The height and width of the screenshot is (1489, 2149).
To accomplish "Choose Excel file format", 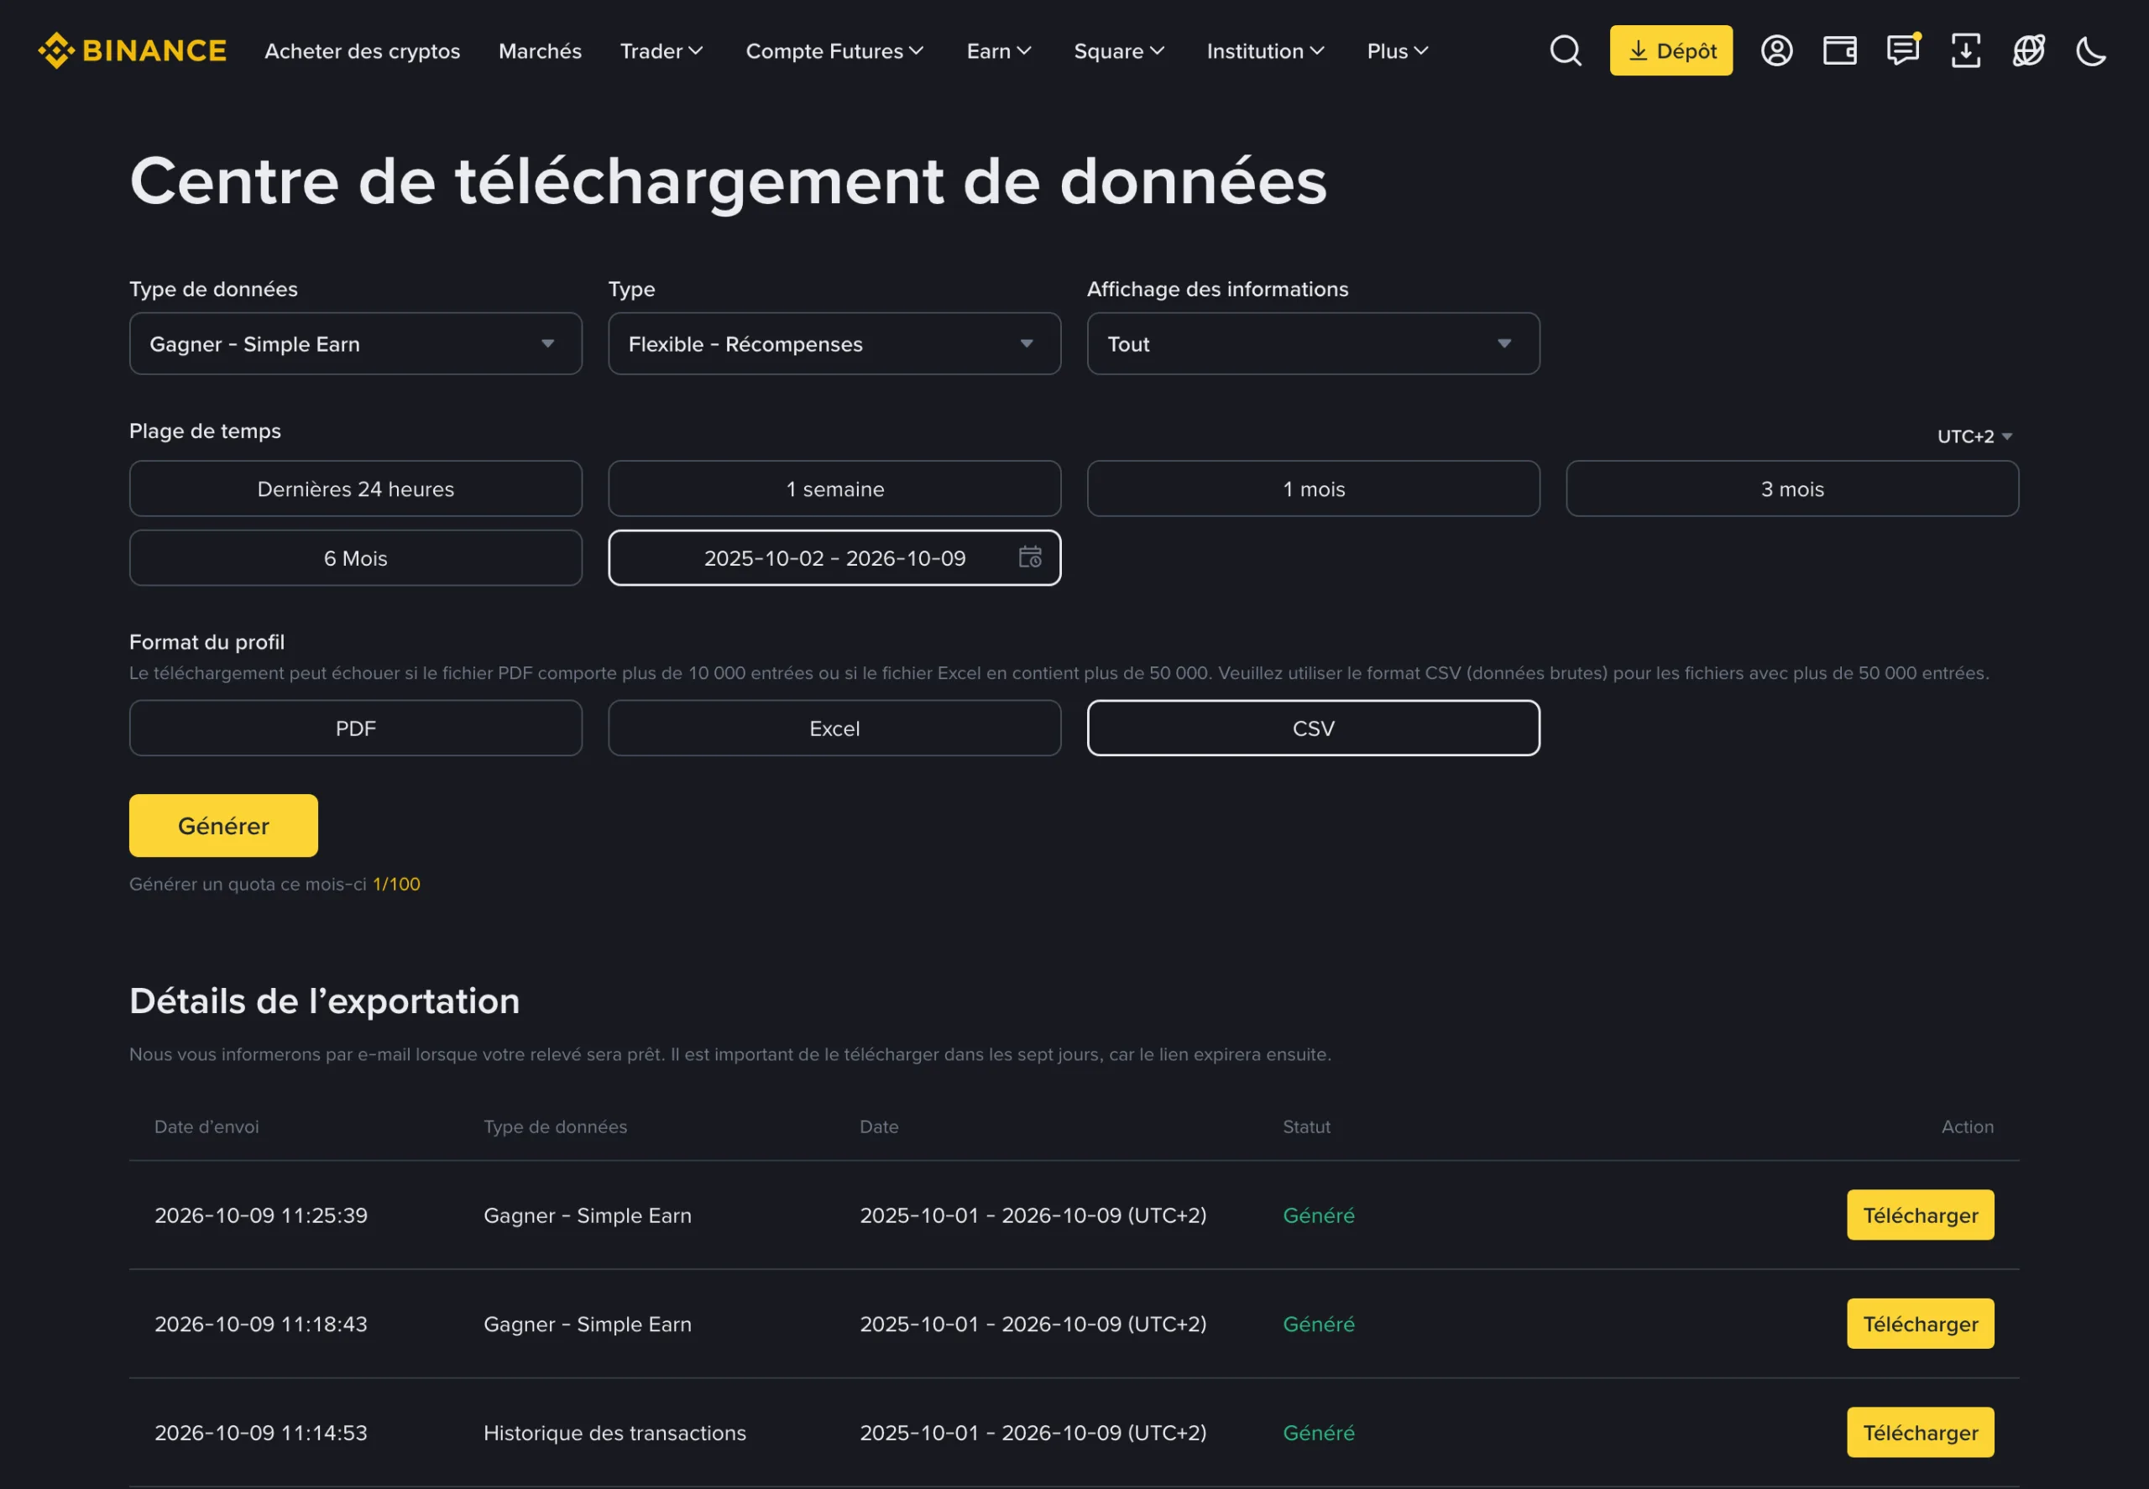I will point(834,728).
